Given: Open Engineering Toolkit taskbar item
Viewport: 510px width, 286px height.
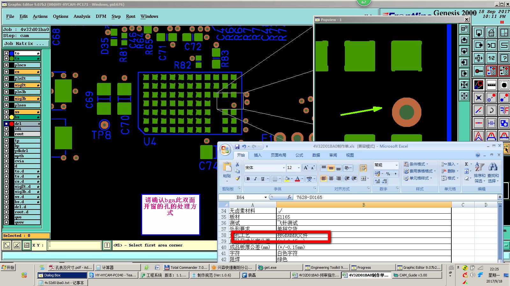Looking at the screenshot, I should pyautogui.click(x=326, y=268).
